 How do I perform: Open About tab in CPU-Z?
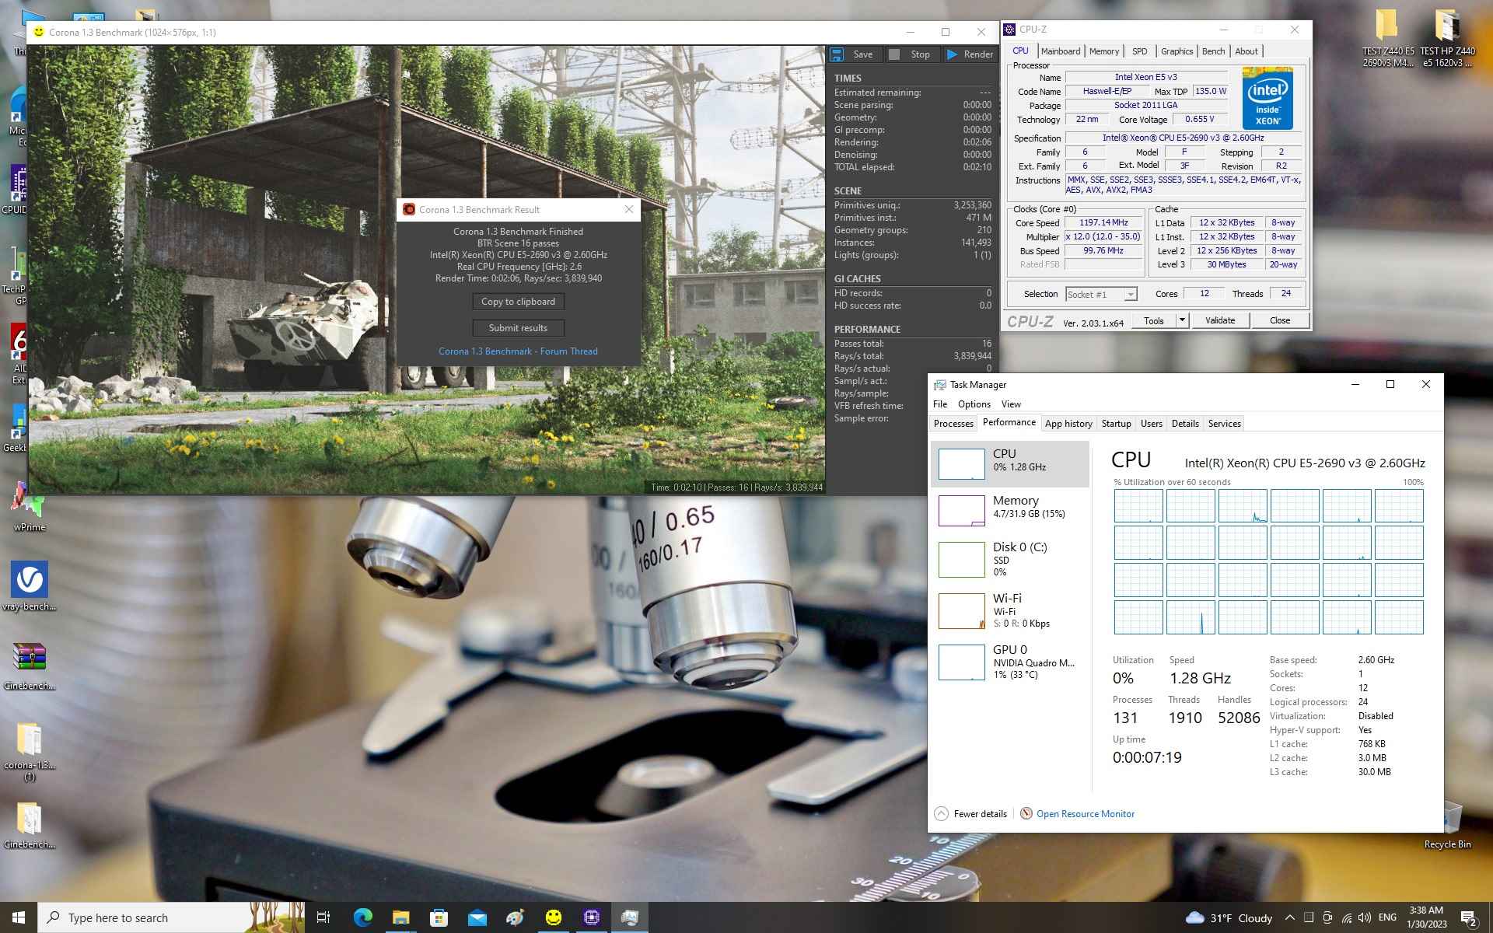pyautogui.click(x=1246, y=51)
